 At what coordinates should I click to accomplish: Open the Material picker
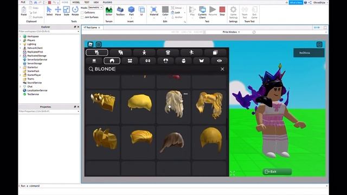[x=154, y=11]
